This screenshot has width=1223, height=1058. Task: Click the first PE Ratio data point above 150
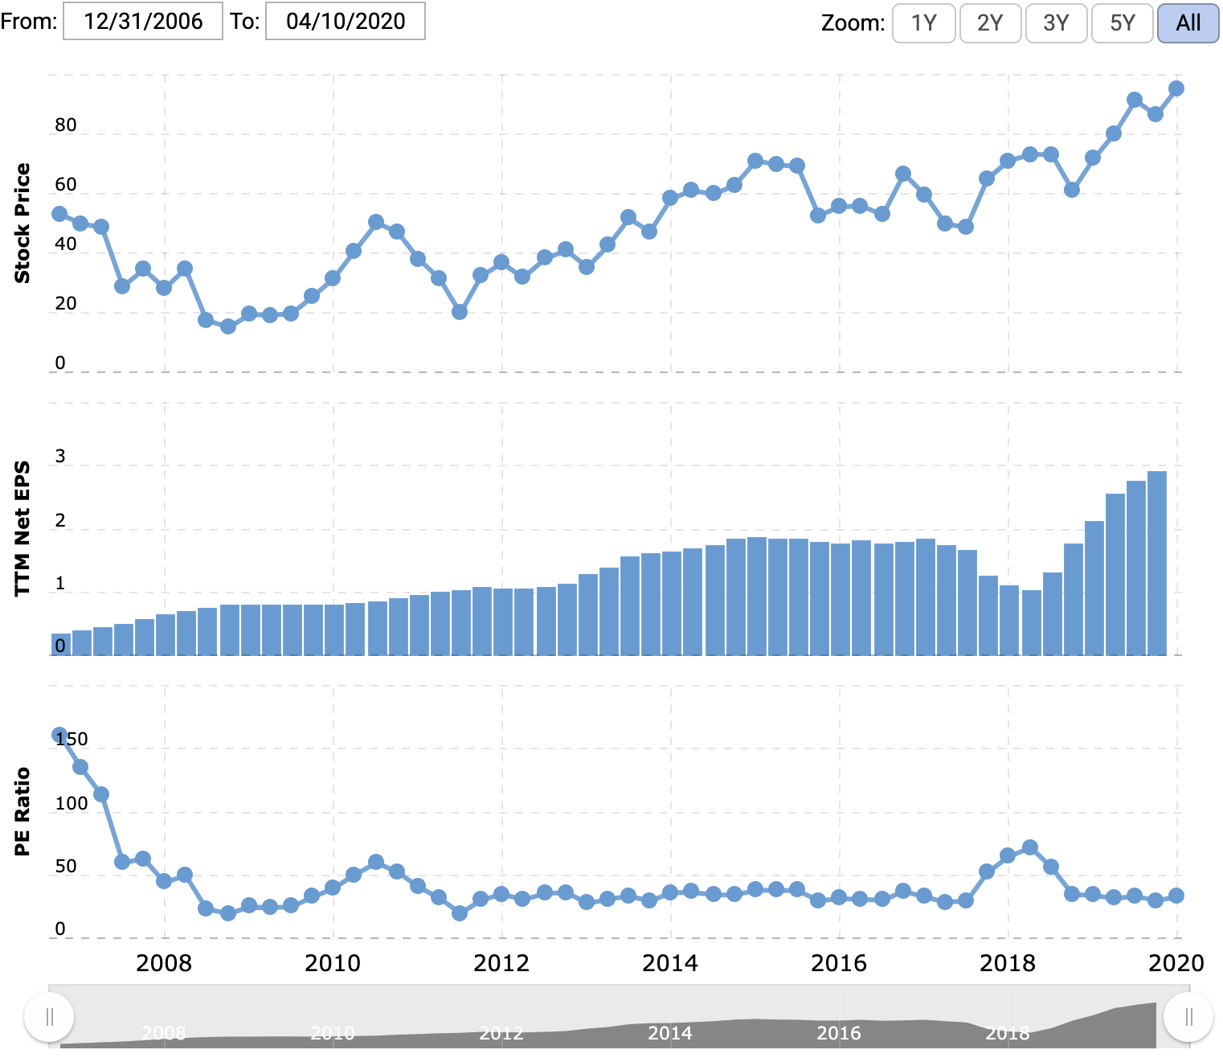pos(59,735)
